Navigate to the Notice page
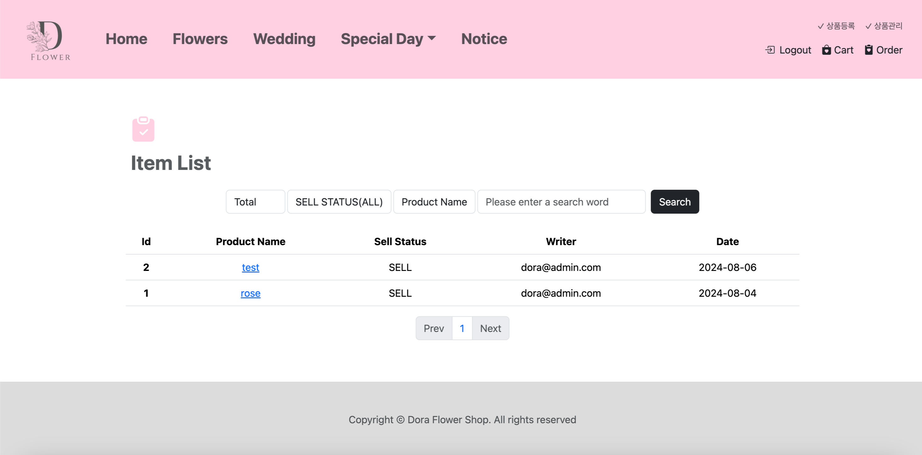This screenshot has height=455, width=922. (x=484, y=39)
